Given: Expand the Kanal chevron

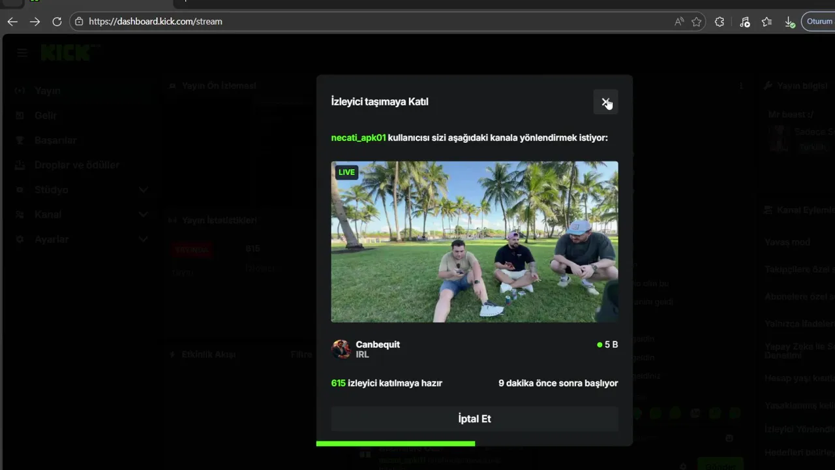Looking at the screenshot, I should (x=144, y=215).
